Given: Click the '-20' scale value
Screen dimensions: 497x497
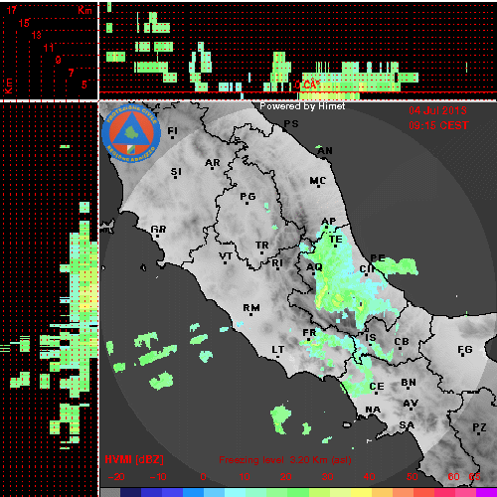Looking at the screenshot, I should (116, 477).
